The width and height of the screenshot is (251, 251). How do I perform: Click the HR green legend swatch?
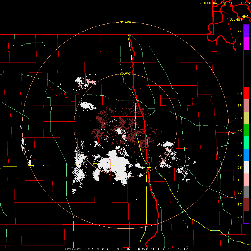[246, 130]
